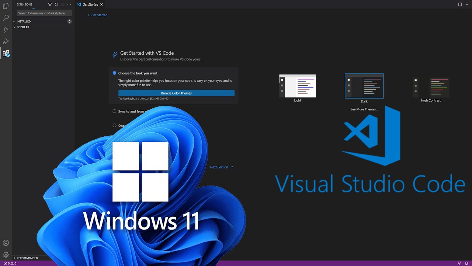Click the filter extensions funnel icon
The image size is (472, 266).
(50, 4)
